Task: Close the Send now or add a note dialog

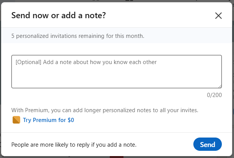Action: pos(218,16)
